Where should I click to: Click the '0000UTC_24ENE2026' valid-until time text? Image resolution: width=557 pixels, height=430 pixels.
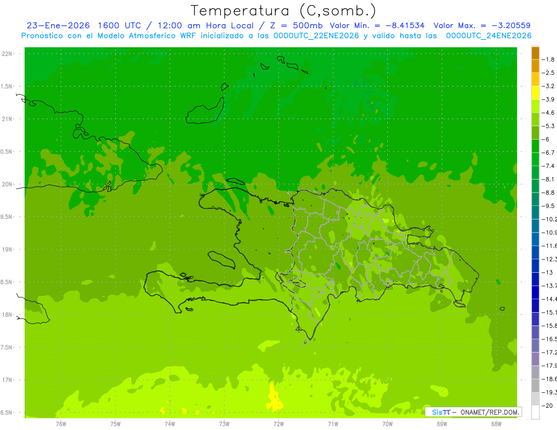[489, 36]
